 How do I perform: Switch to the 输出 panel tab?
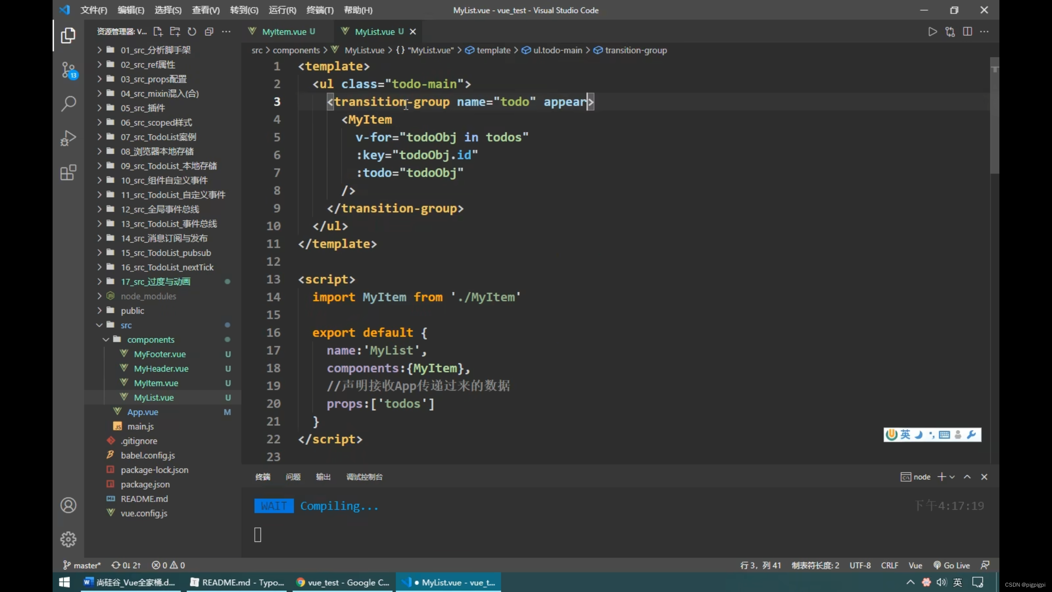pos(323,477)
